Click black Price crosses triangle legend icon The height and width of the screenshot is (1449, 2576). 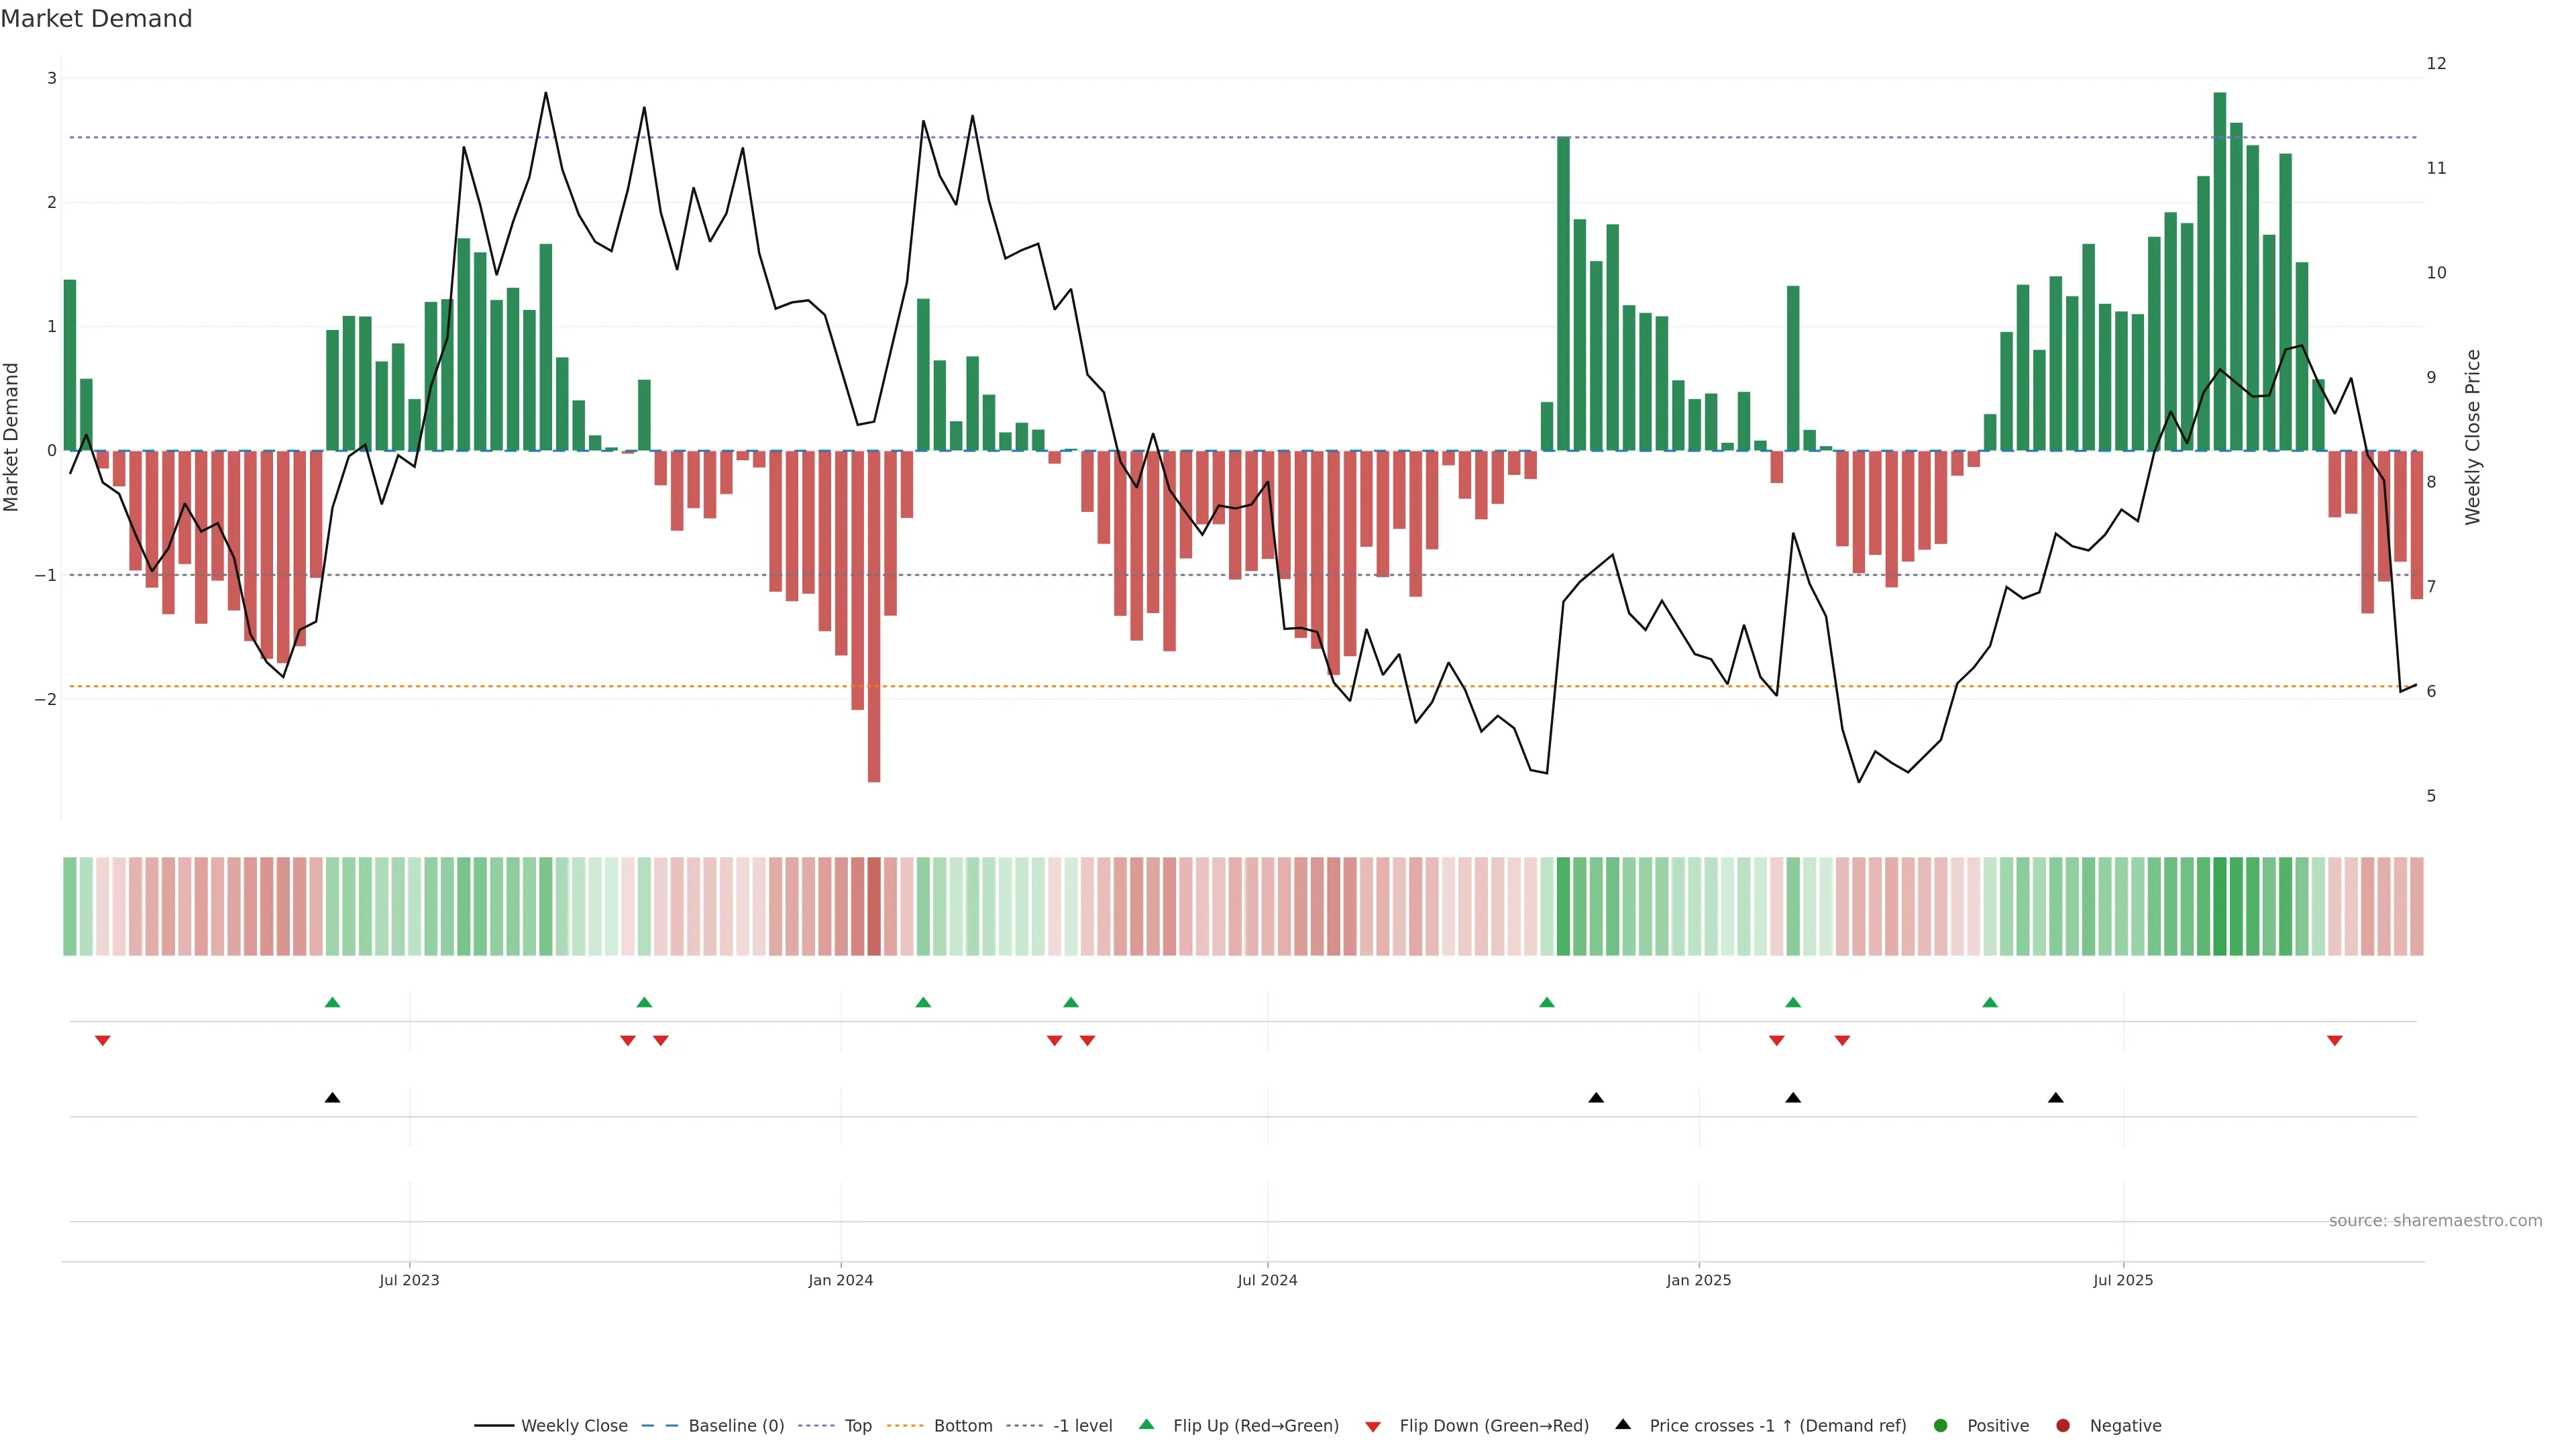click(1623, 1425)
